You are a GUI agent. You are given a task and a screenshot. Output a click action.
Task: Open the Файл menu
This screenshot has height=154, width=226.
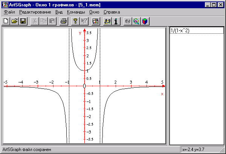coord(9,12)
